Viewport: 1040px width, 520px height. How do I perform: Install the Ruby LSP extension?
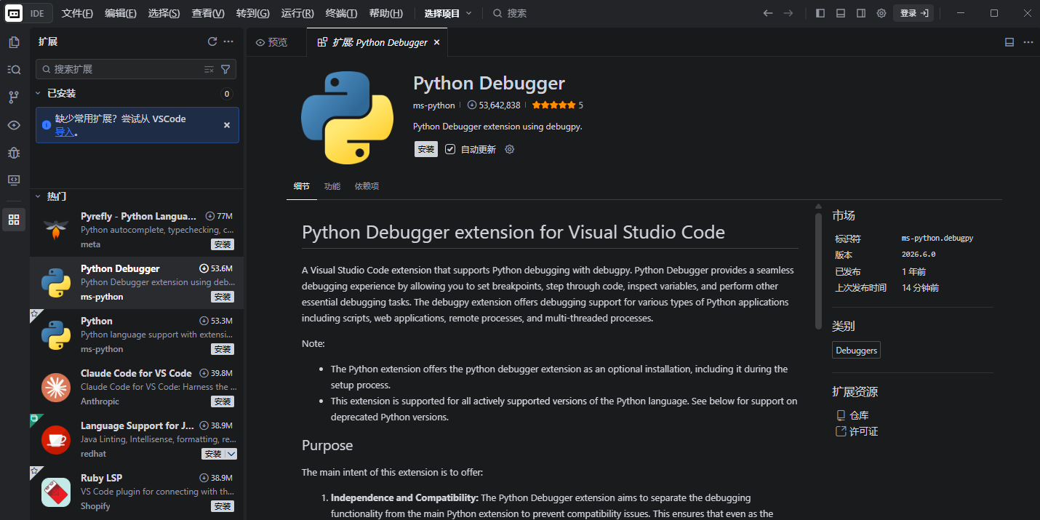[223, 506]
